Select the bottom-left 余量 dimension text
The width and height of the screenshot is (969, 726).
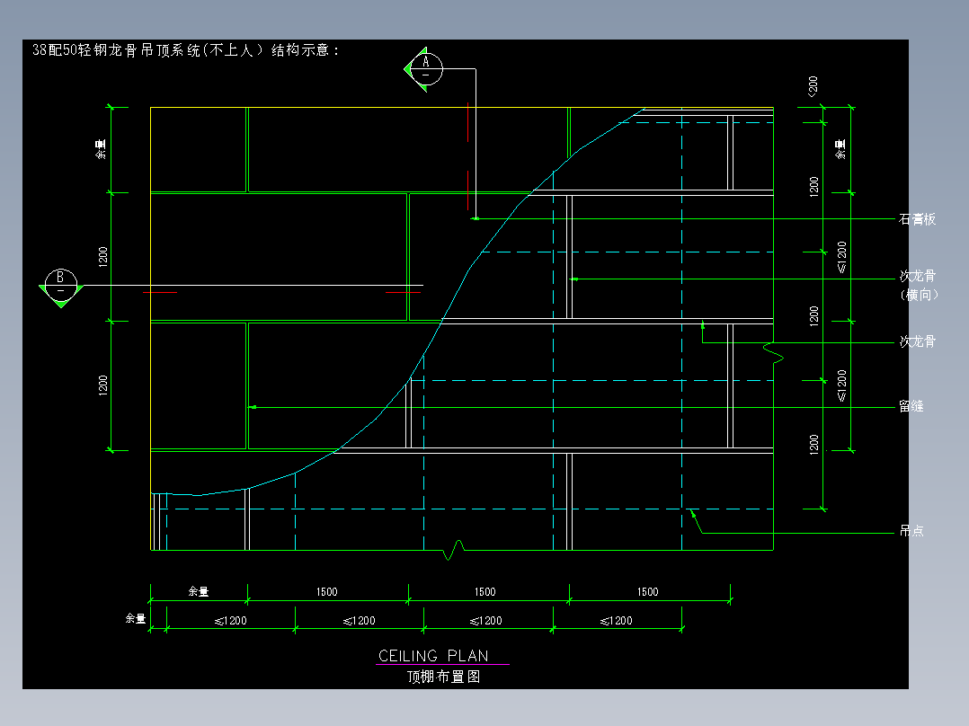point(136,618)
